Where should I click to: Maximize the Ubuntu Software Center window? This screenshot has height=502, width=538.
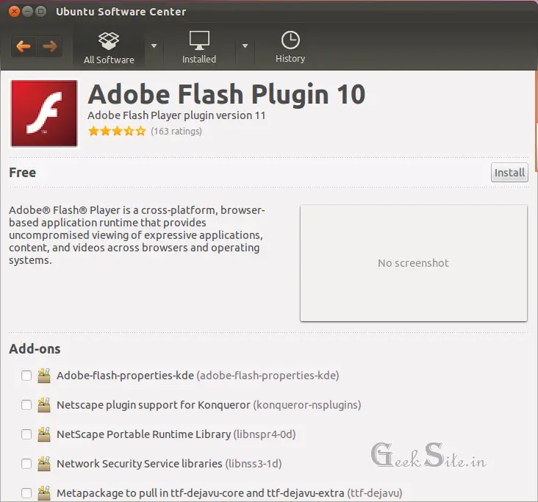click(41, 12)
